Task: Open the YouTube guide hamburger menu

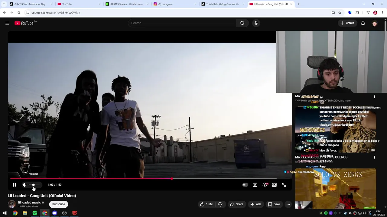Action: point(7,23)
